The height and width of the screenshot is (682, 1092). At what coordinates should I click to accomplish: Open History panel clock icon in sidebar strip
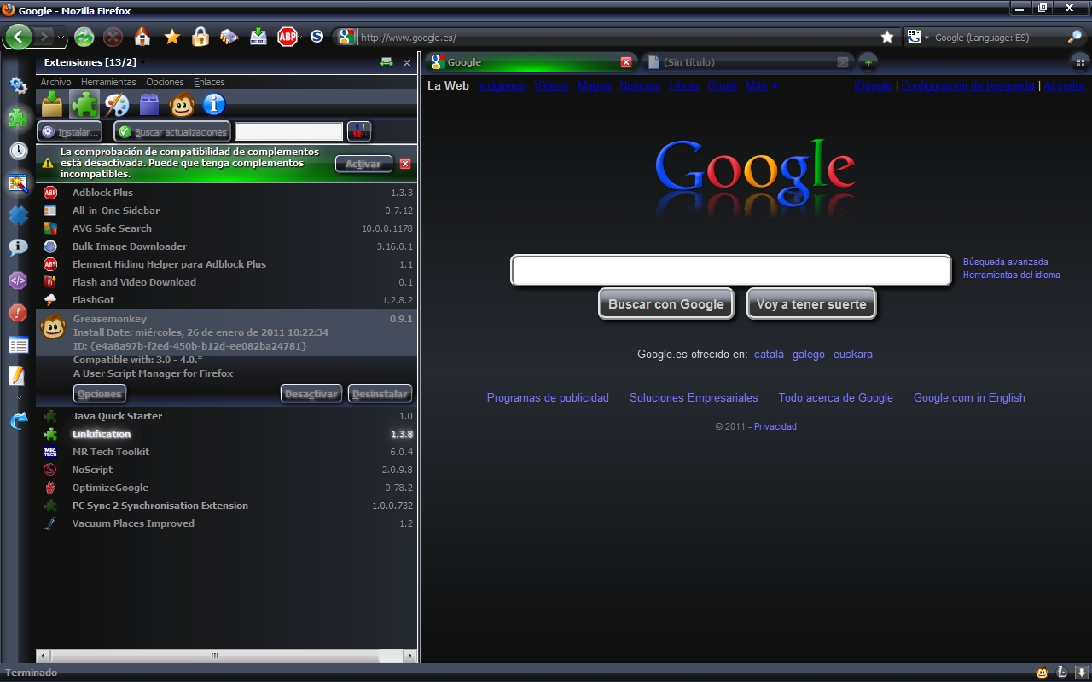click(18, 151)
